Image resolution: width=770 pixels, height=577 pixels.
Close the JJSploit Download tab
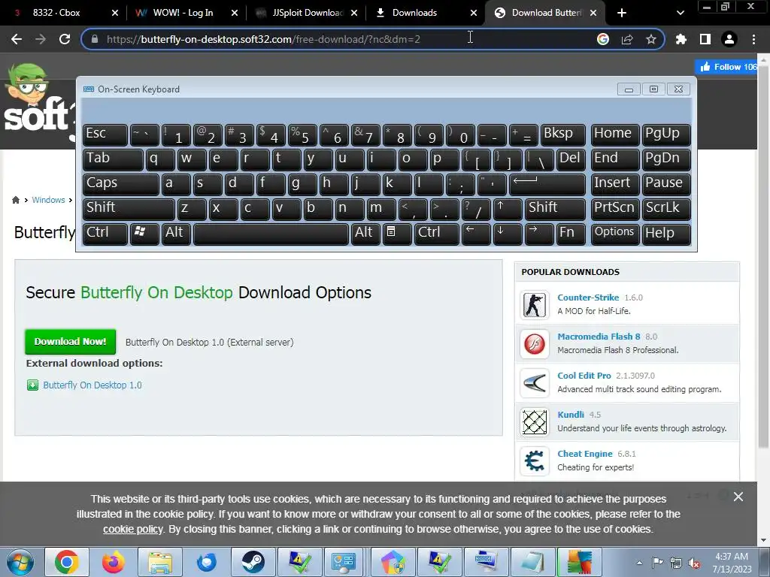tap(354, 13)
